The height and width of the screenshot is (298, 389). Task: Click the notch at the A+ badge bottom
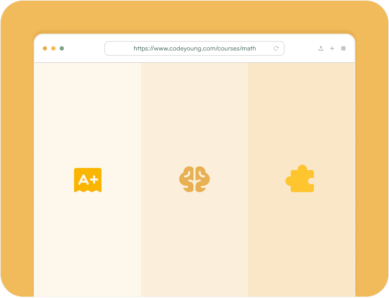(x=88, y=191)
